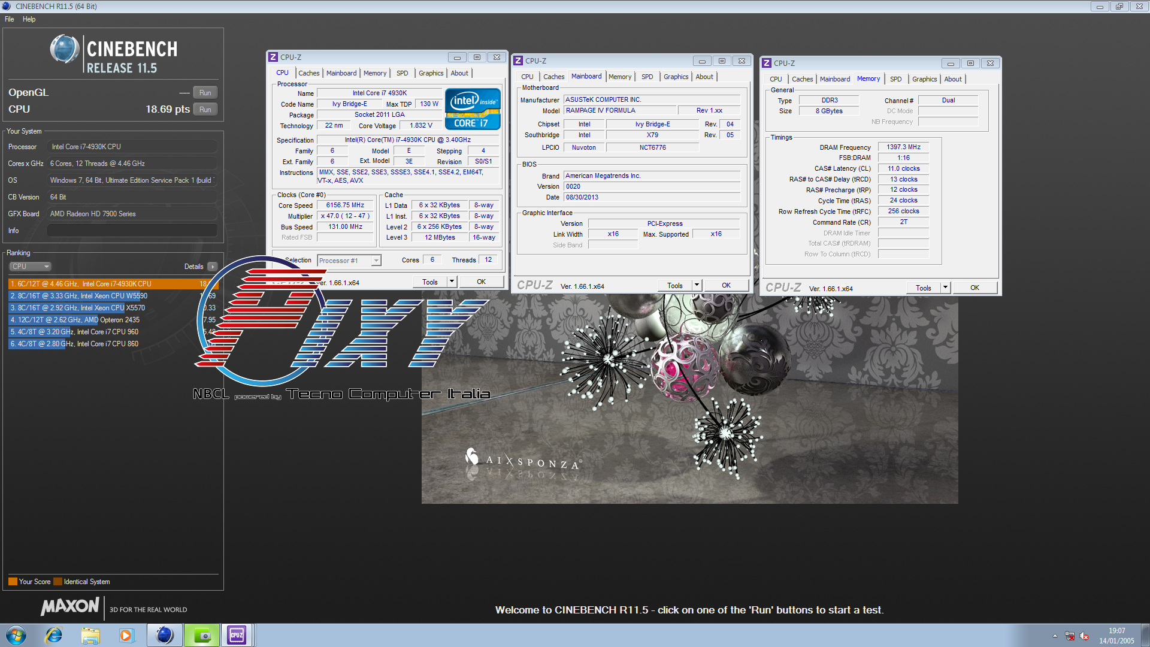Select ranking row Intel Xeon CPU X5570
The height and width of the screenshot is (647, 1150).
(113, 308)
